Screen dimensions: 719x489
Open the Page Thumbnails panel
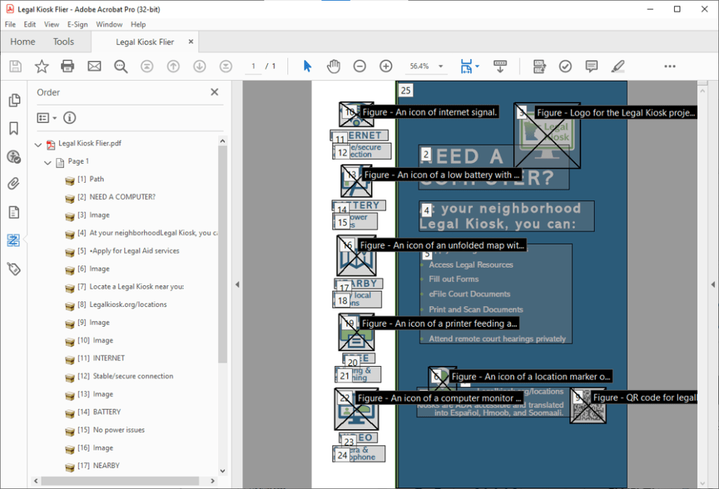coord(14,100)
